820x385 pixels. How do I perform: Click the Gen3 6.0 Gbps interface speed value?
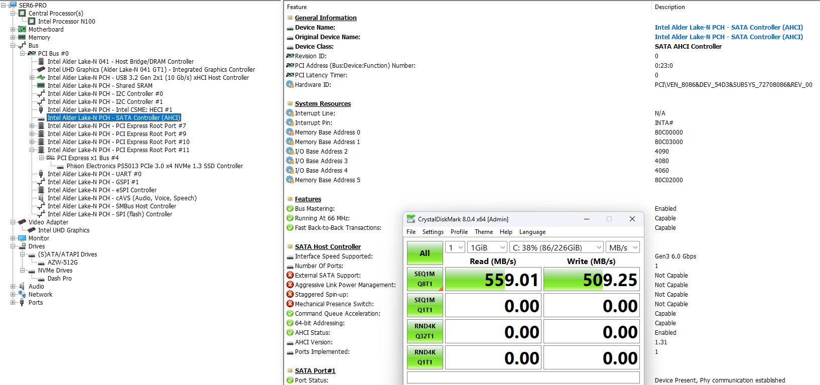(x=675, y=256)
